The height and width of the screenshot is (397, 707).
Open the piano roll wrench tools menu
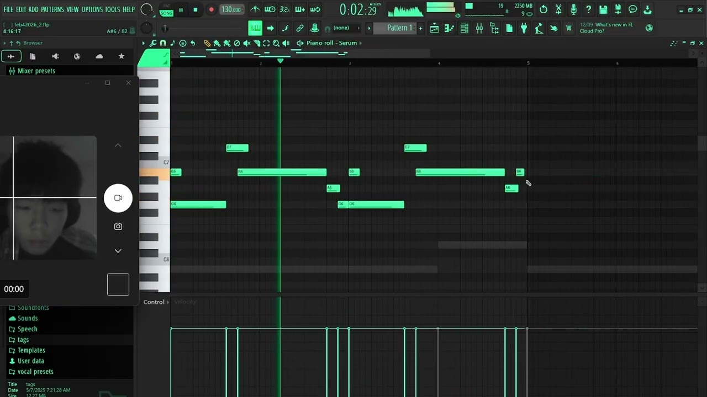coord(153,43)
